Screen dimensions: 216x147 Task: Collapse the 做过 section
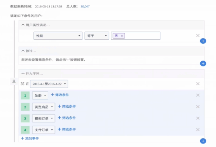click(23, 51)
